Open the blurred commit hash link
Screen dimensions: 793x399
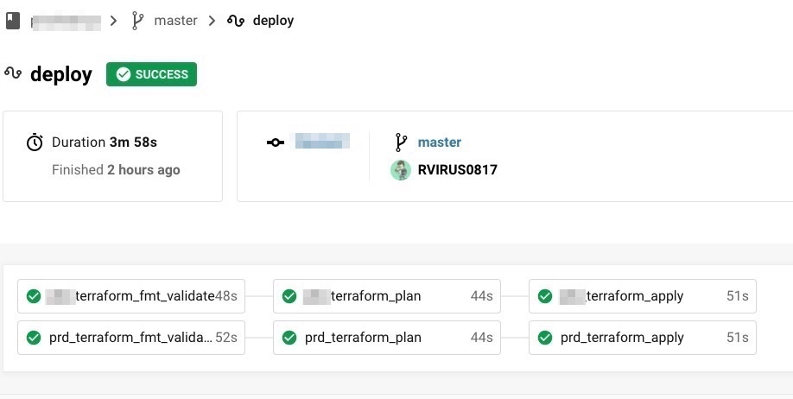322,142
